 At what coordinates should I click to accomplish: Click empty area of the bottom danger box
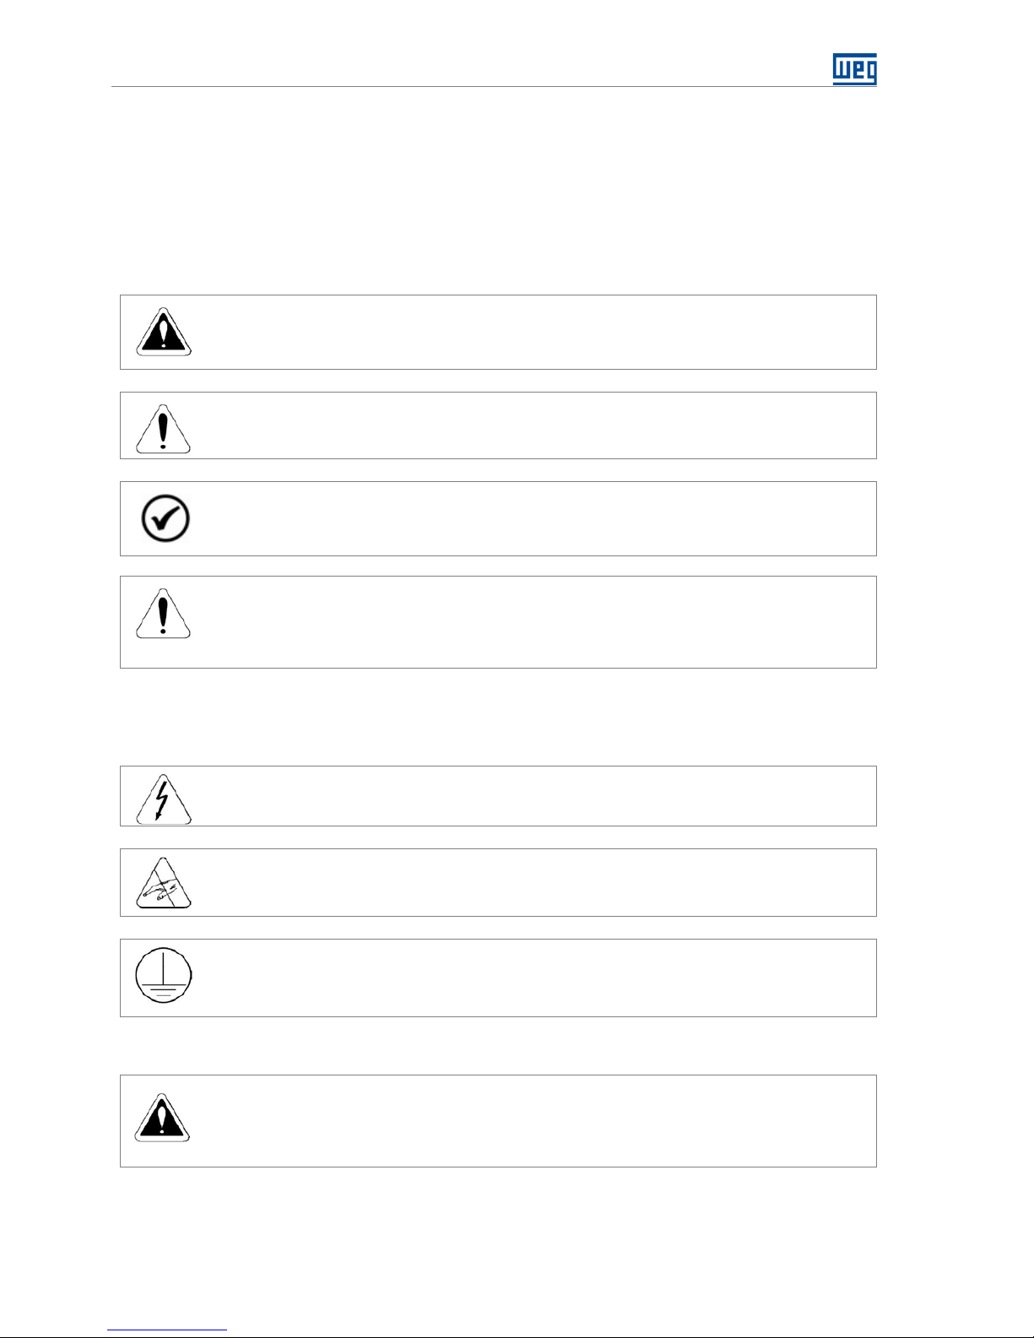(532, 1121)
